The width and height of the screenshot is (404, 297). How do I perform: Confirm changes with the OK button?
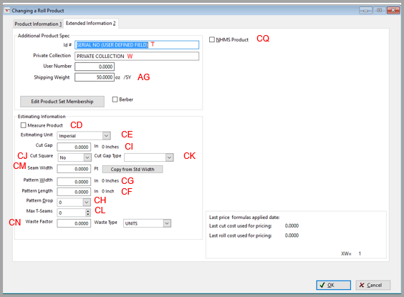click(333, 285)
